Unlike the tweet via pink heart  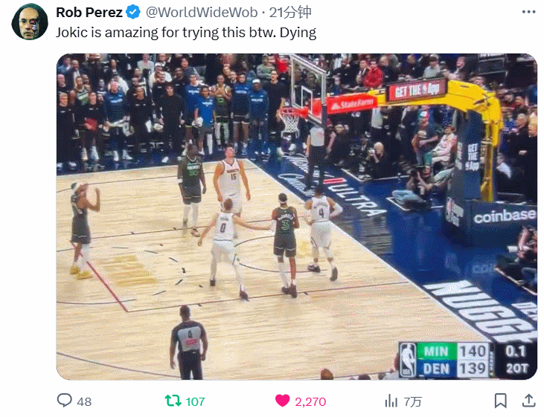point(282,401)
